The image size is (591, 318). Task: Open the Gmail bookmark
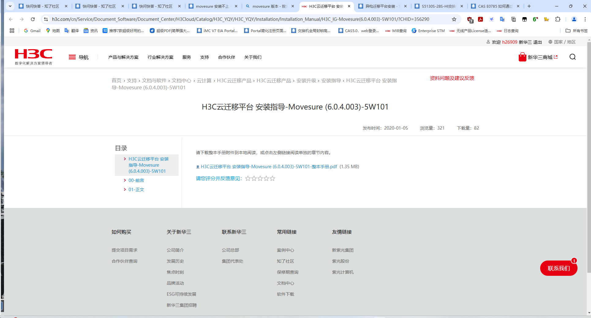[x=32, y=31]
